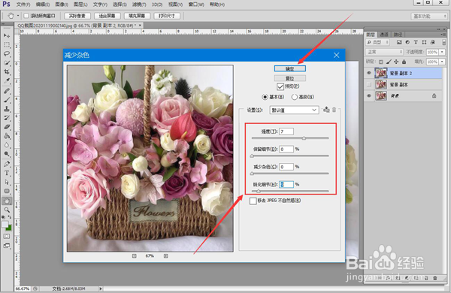Select the Rectangular Marquee tool
This screenshot has height=293, width=451.
[x=7, y=45]
